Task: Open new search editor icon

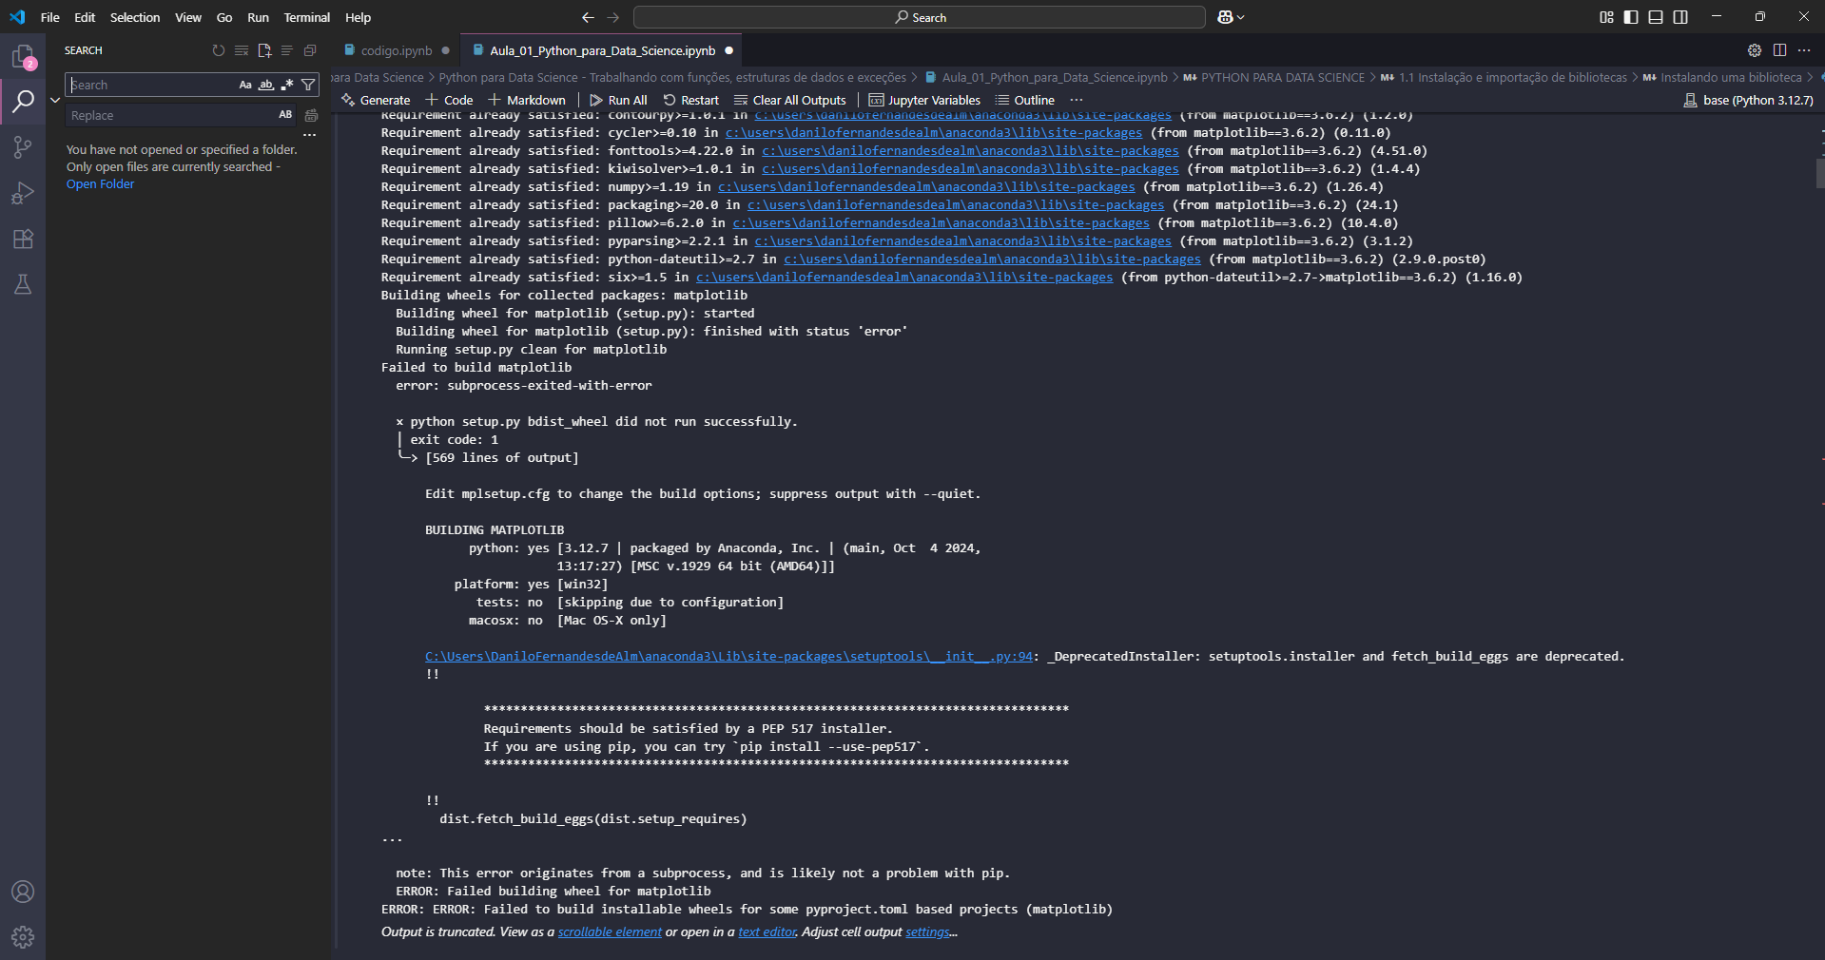Action: [264, 50]
